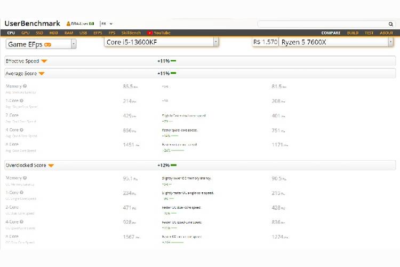Select the CPU tab

[x=11, y=33]
